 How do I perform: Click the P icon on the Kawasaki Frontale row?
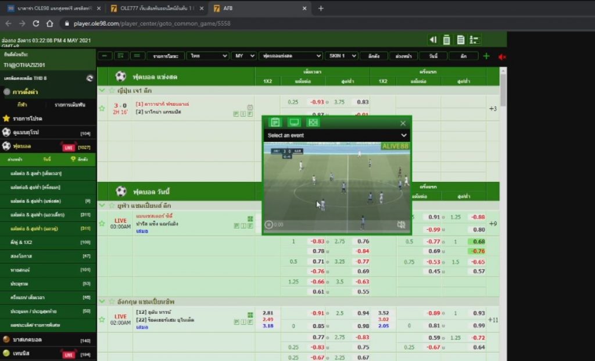(x=236, y=114)
